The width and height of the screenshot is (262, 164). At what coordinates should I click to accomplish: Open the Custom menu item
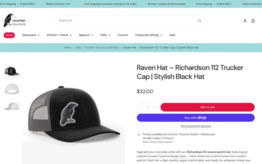click(123, 35)
